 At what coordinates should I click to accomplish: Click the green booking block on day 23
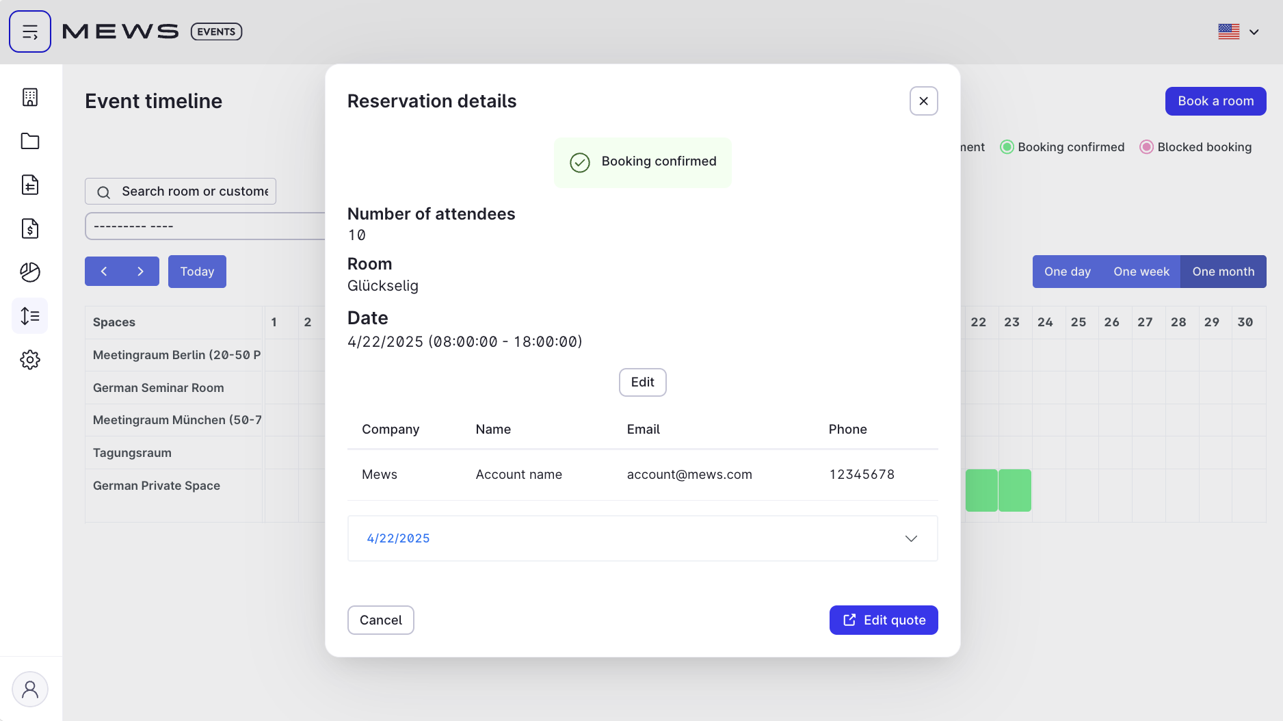click(1015, 490)
